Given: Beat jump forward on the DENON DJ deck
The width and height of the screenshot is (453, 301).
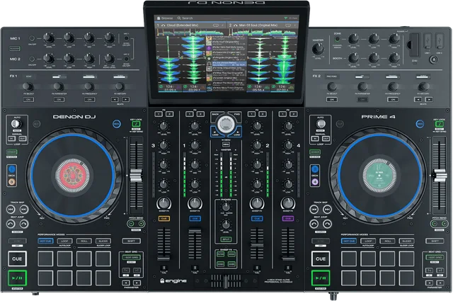Looking at the screenshot, I should pyautogui.click(x=23, y=224).
